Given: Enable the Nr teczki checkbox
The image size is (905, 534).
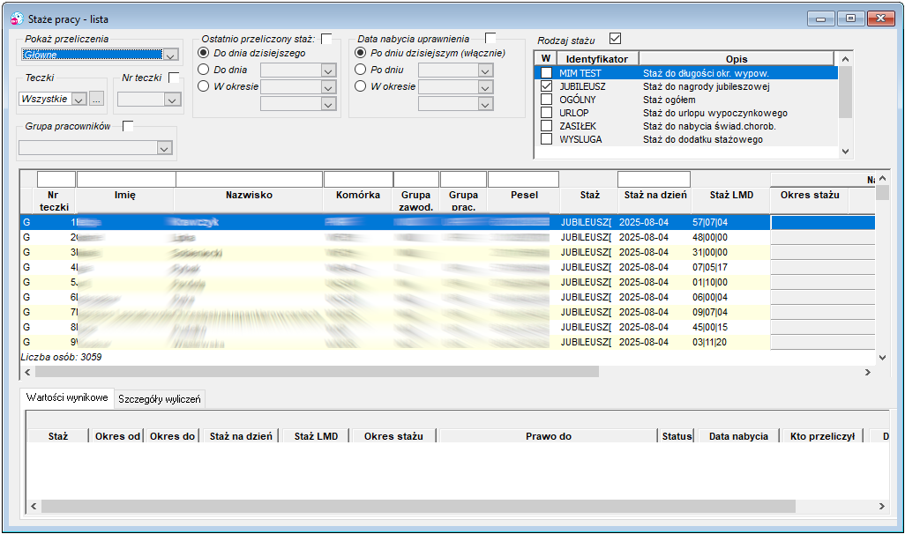Looking at the screenshot, I should (x=173, y=78).
